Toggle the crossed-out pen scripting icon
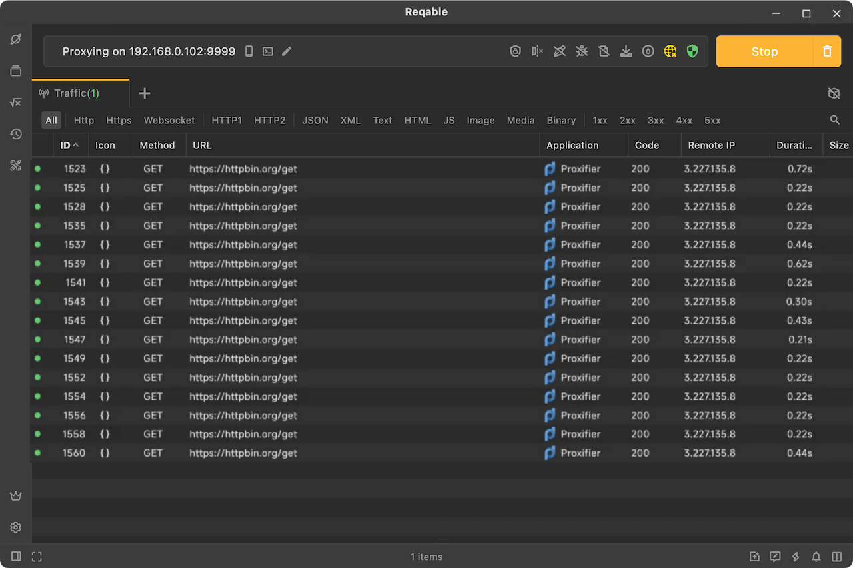Image resolution: width=853 pixels, height=568 pixels. coord(560,51)
